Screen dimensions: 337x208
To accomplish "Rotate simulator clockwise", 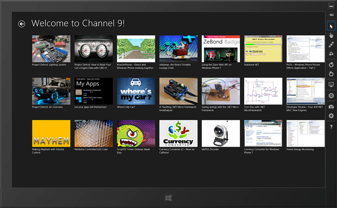I will point(331,65).
